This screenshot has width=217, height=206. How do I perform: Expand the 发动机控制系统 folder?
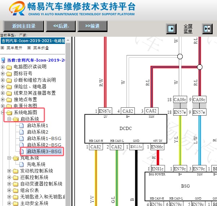pos(9,171)
